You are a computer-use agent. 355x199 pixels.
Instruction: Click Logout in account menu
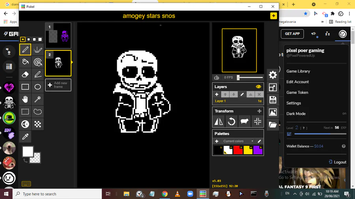337,162
